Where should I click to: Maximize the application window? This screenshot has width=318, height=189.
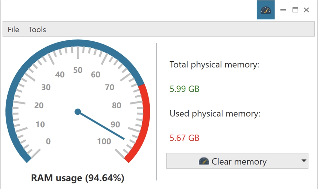pos(294,10)
